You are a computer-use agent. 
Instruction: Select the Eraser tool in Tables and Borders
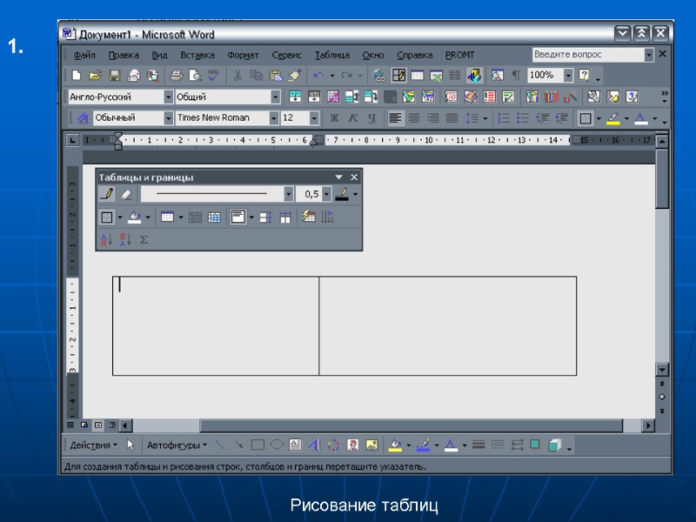[126, 194]
